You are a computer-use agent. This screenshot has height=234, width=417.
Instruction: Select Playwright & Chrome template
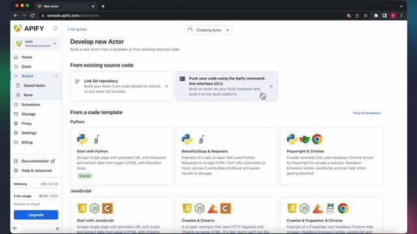point(332,157)
